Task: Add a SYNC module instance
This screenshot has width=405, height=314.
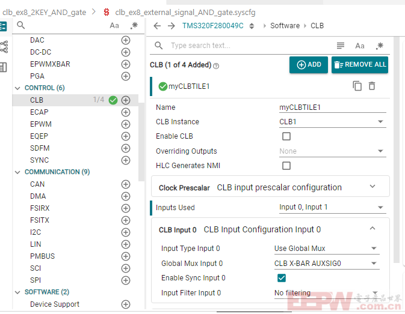Action: 126,160
